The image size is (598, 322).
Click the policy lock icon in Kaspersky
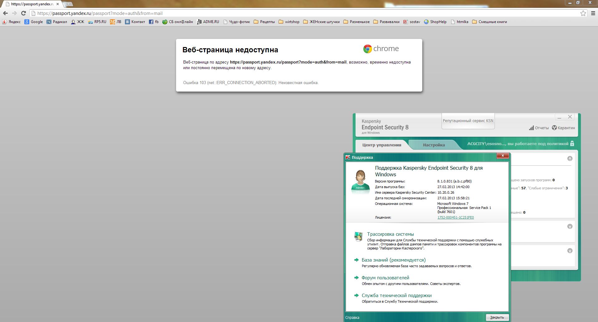tap(572, 144)
